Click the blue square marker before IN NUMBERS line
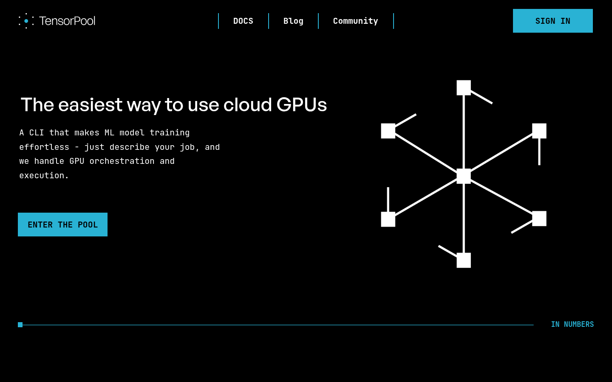Screen dimensions: 612x382 click(20, 325)
